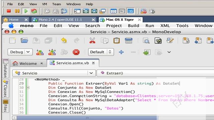Create new file in MonoDevelop

12,41
